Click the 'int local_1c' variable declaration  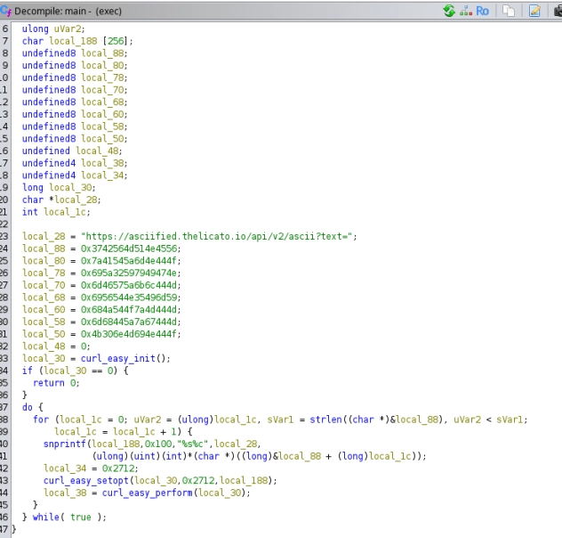(x=55, y=212)
